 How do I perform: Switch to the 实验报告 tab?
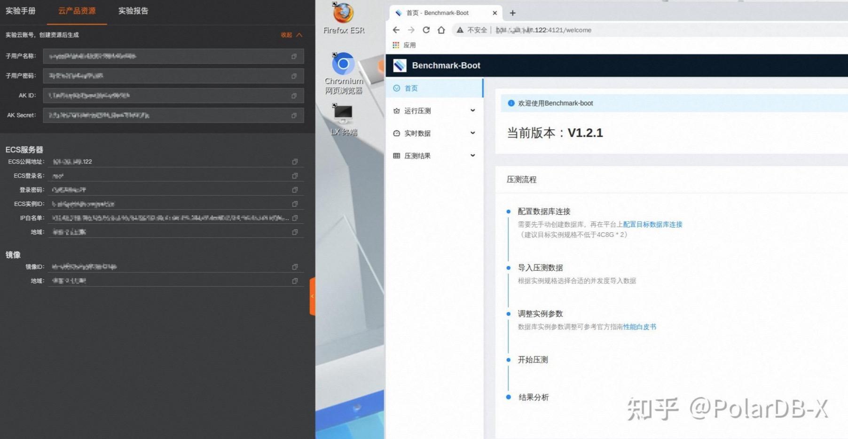pyautogui.click(x=133, y=11)
